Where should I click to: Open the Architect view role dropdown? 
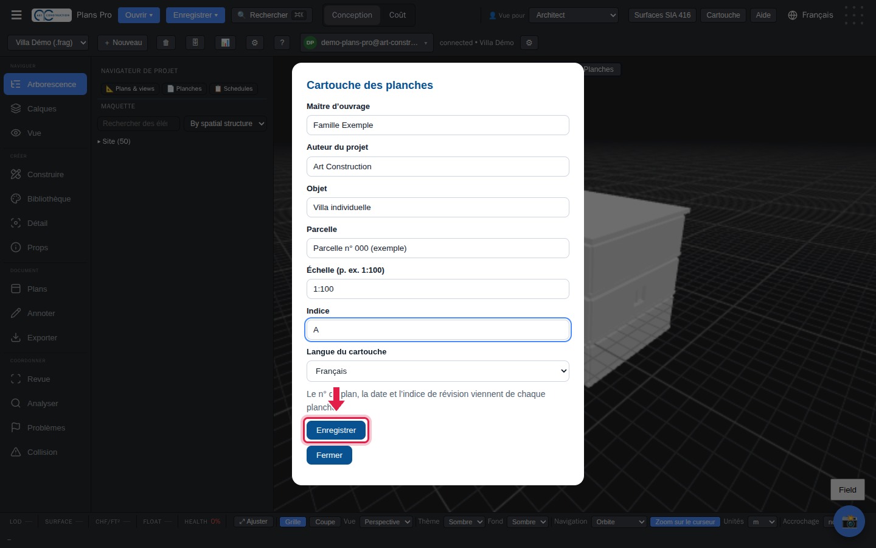coord(574,15)
